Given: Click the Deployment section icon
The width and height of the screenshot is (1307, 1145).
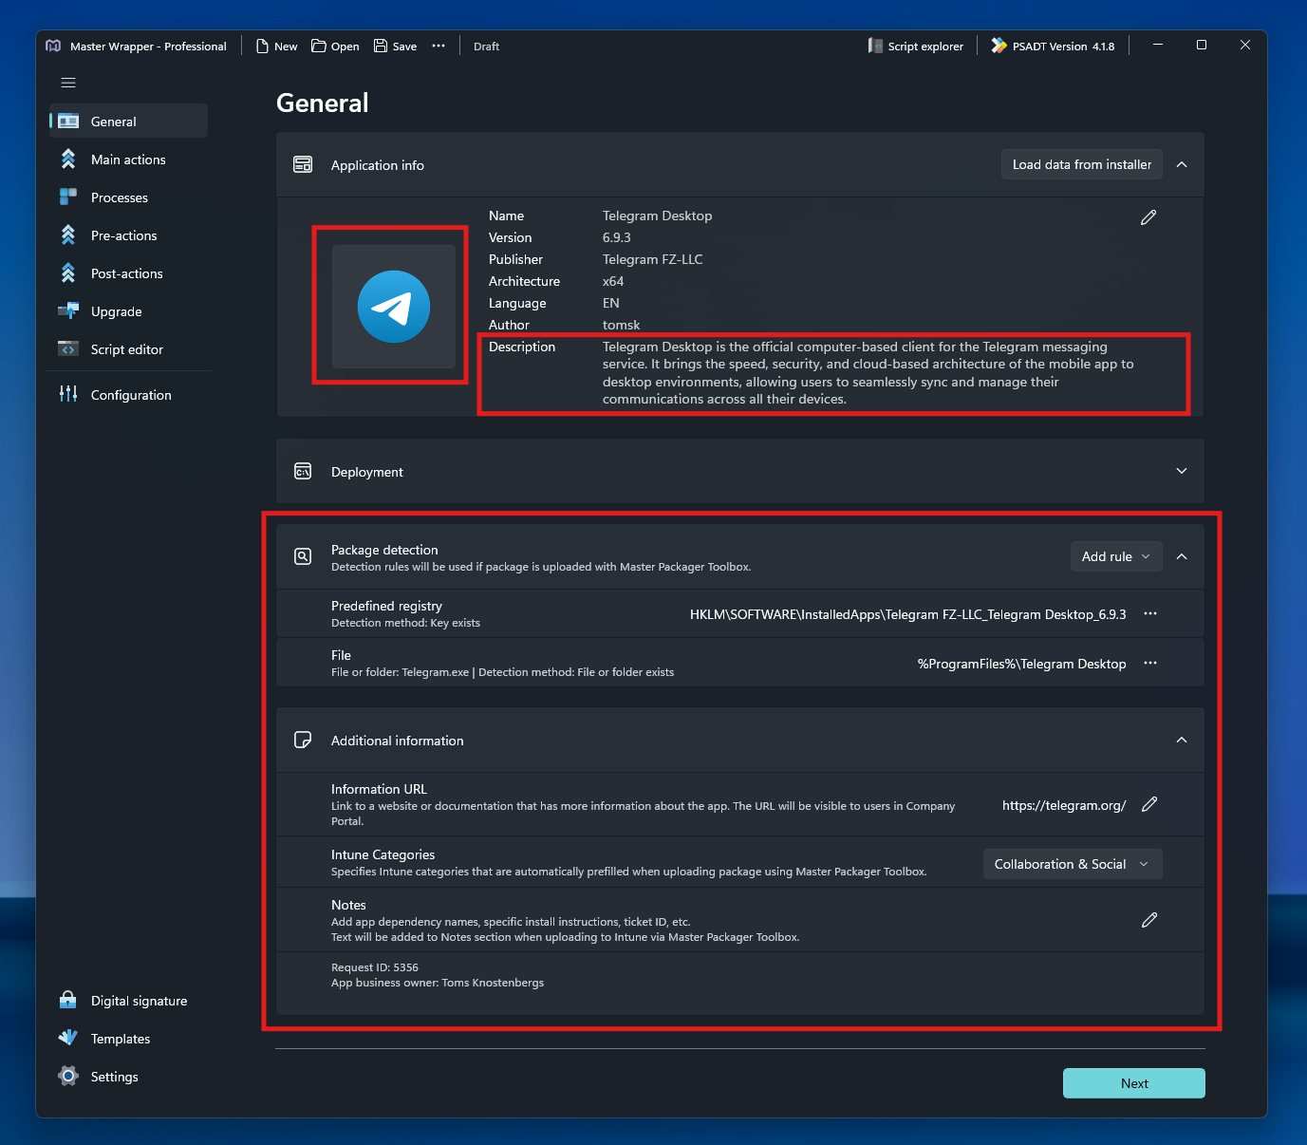Looking at the screenshot, I should (303, 471).
